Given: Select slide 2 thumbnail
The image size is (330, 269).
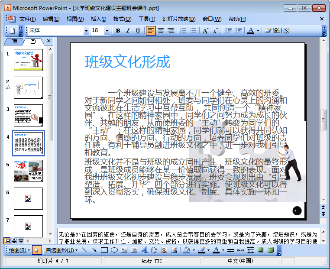Looking at the screenshot, I should pos(28,88).
